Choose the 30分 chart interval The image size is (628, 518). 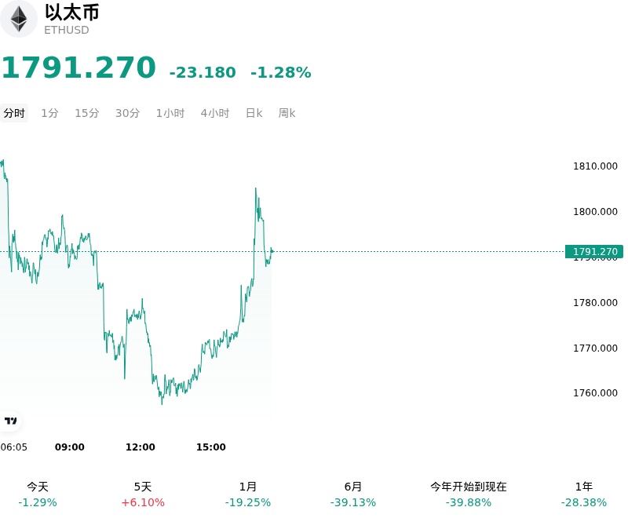(x=127, y=113)
